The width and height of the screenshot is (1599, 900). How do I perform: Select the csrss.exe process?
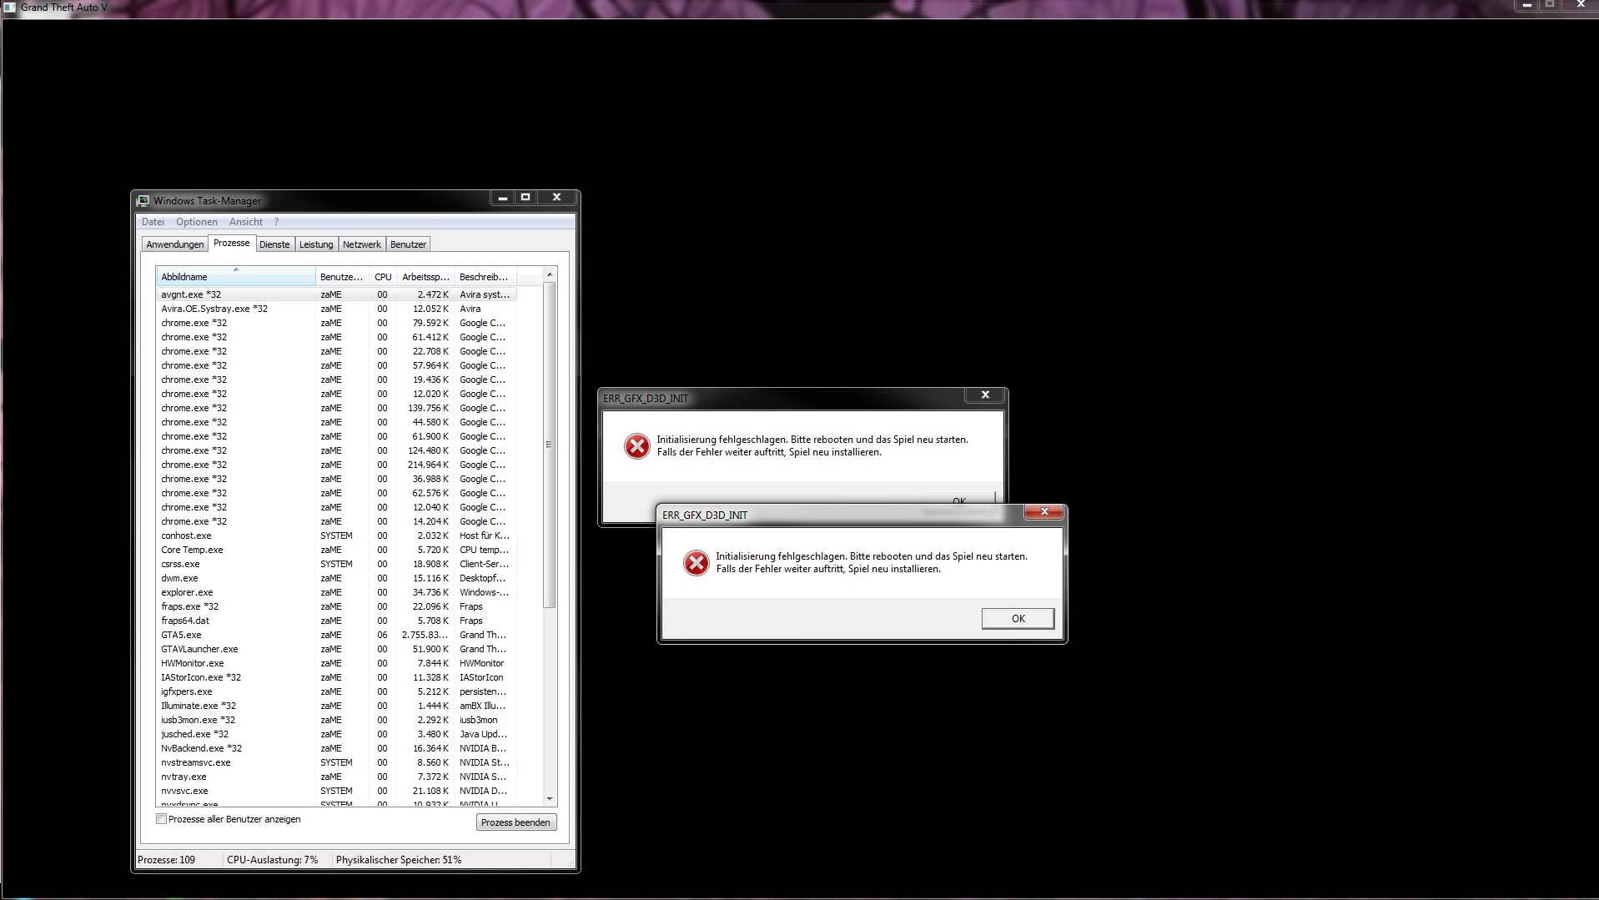click(x=336, y=564)
